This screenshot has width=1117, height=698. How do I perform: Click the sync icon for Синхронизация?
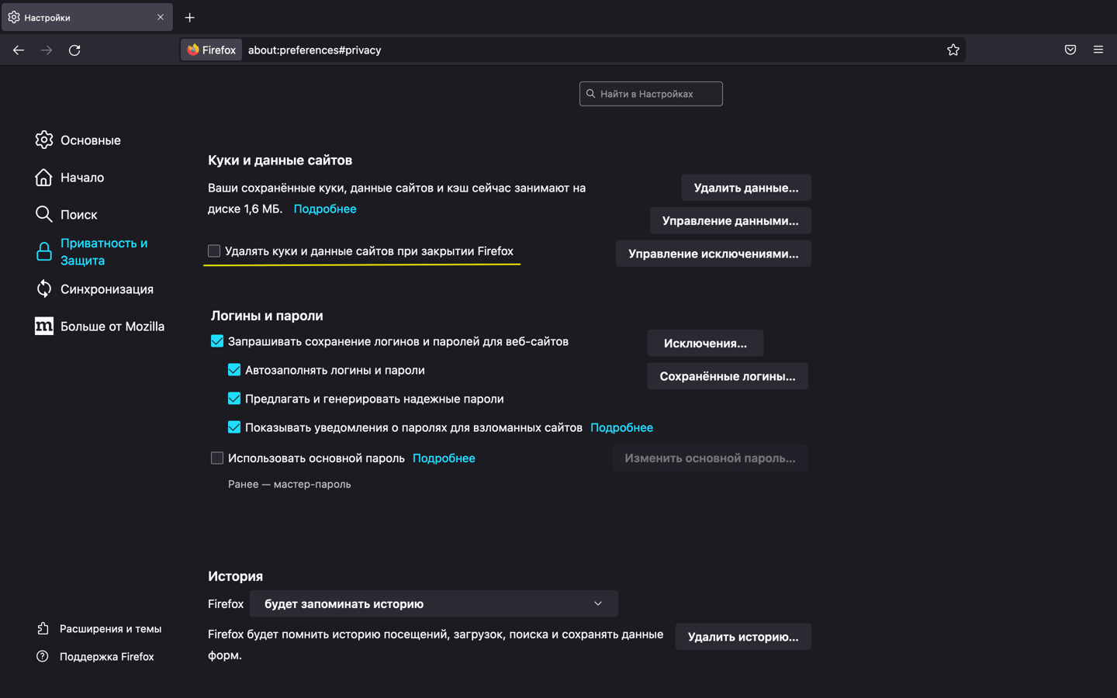(44, 289)
